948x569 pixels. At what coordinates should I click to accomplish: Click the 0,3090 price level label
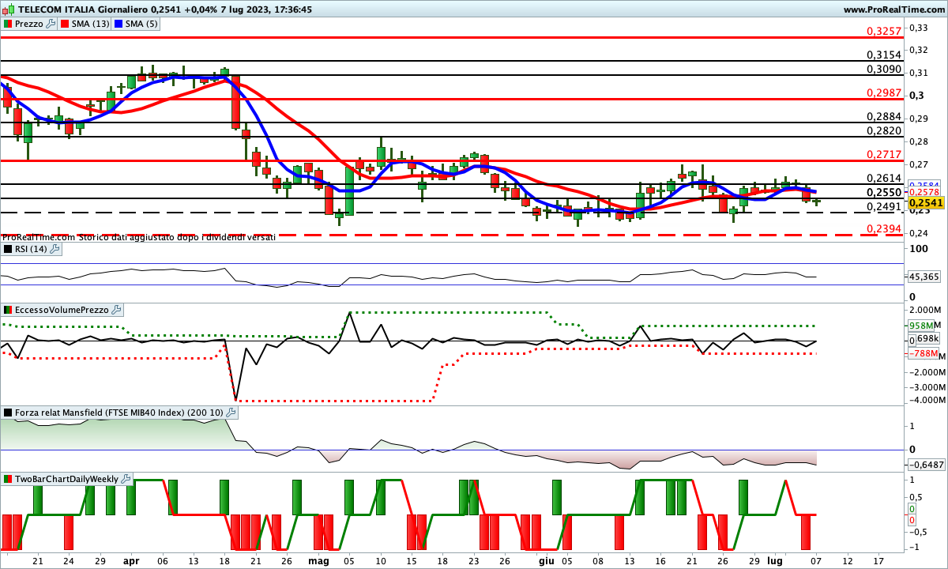pyautogui.click(x=884, y=70)
